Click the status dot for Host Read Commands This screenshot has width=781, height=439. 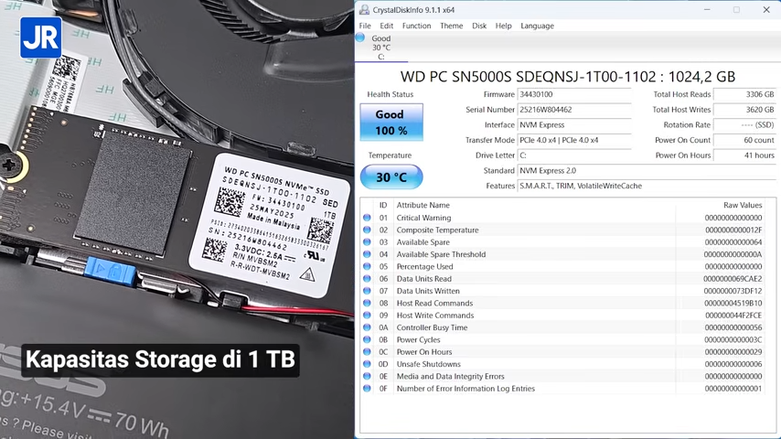(367, 303)
